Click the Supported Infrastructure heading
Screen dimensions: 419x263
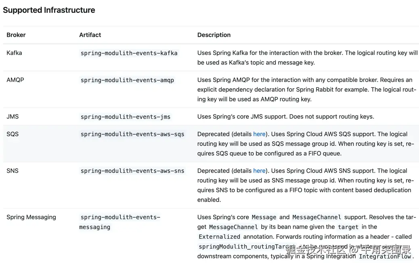[49, 10]
